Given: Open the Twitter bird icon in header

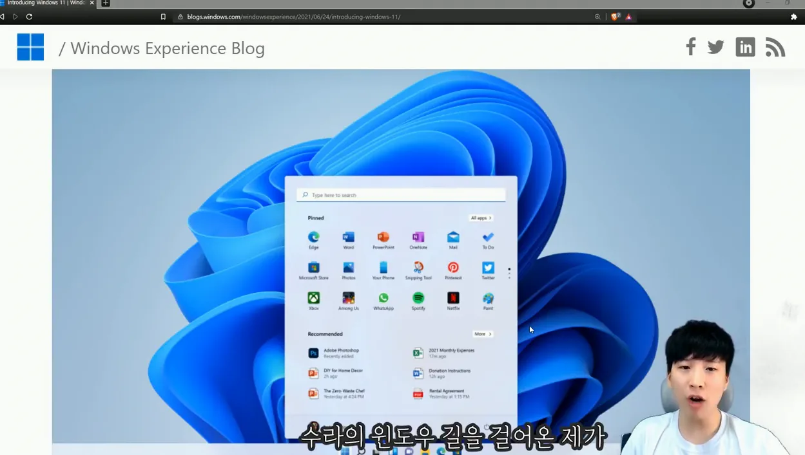Looking at the screenshot, I should pos(716,47).
